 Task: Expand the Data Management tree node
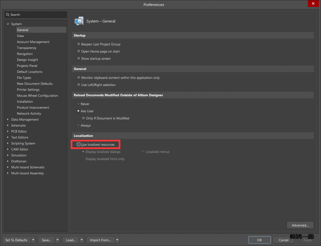pyautogui.click(x=8, y=119)
